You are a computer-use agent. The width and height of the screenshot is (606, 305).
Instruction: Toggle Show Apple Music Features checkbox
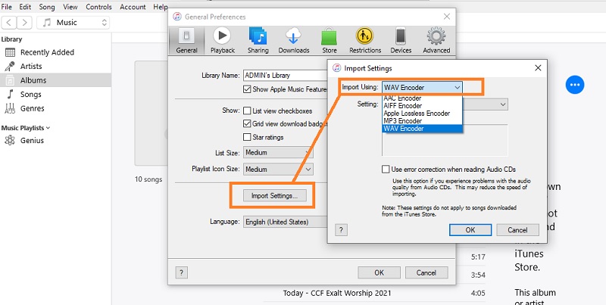point(247,89)
